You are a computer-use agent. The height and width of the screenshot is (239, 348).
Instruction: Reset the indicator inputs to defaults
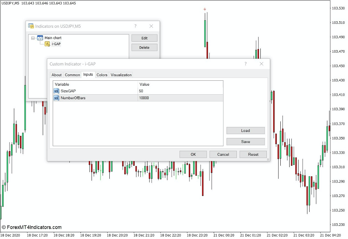[x=253, y=154]
